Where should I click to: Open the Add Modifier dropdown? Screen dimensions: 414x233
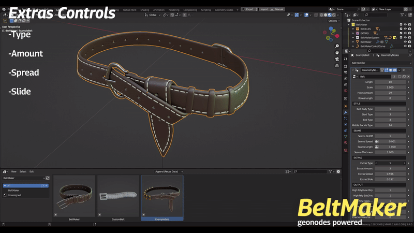coord(381,63)
